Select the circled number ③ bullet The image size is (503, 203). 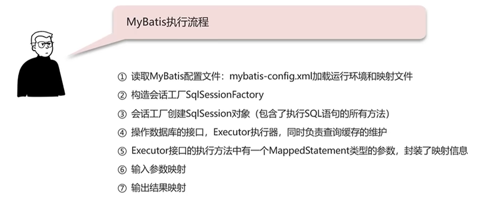[121, 114]
